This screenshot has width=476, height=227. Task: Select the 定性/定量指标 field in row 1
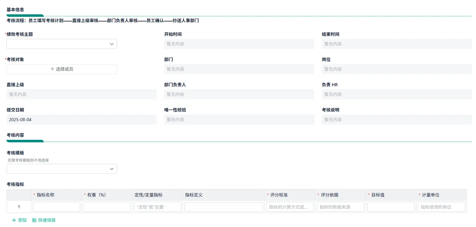click(x=157, y=207)
